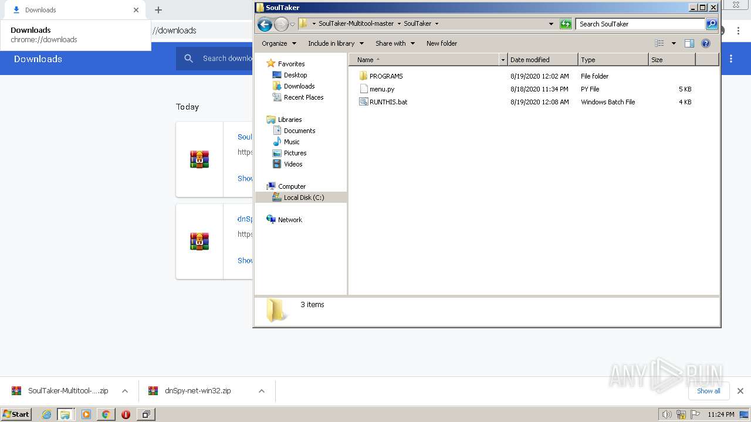Open recent locations dropdown beside the Forward arrow
Image resolution: width=751 pixels, height=422 pixels.
click(x=292, y=24)
